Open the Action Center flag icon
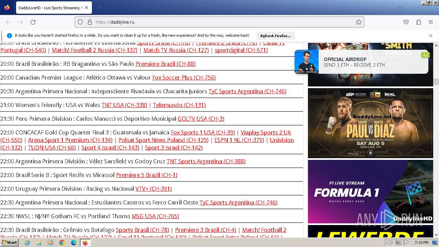This screenshot has height=247, width=439. pos(407,243)
